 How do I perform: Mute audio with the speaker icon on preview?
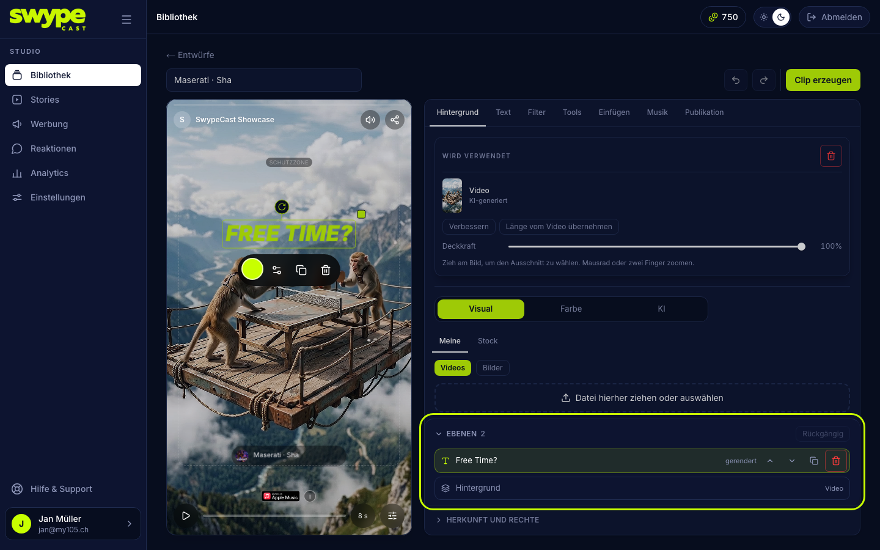370,120
